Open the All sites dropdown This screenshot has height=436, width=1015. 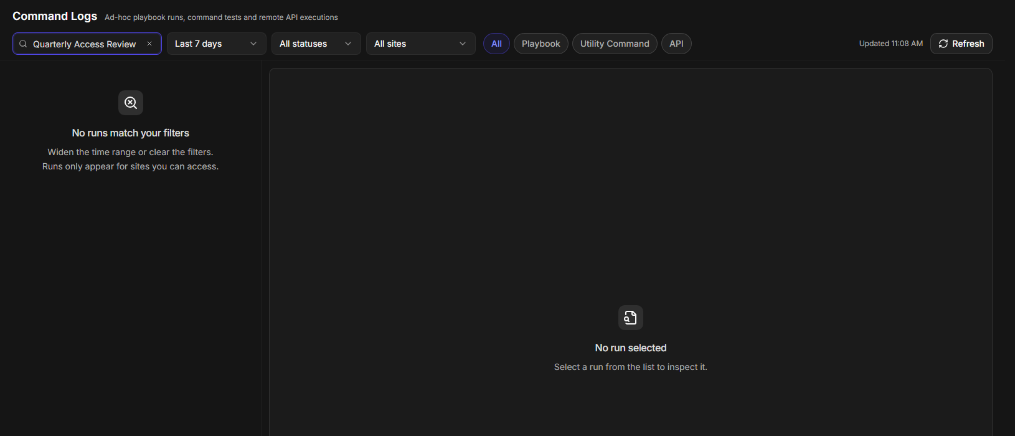pos(420,44)
